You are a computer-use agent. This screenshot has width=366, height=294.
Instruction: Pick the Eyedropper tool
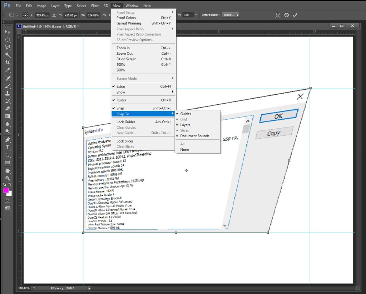pos(8,70)
